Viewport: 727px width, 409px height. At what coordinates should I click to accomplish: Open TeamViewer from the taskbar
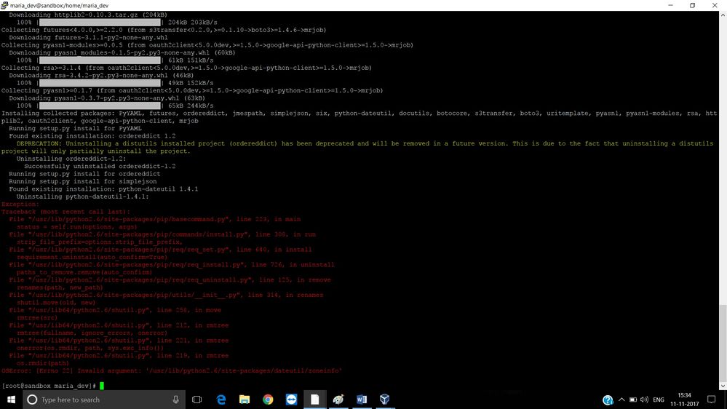point(291,400)
